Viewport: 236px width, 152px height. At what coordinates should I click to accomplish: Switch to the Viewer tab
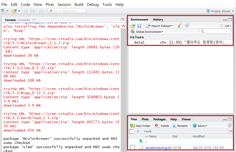(186, 119)
